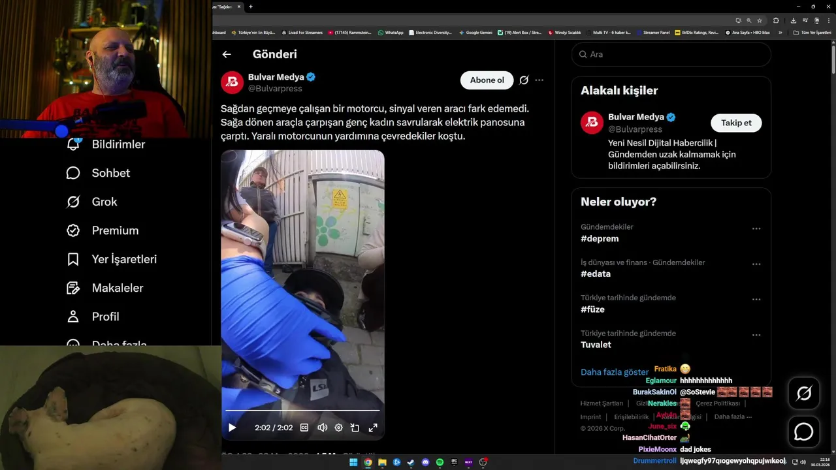The image size is (836, 470).
Task: Go back with the Gönderi arrow
Action: (227, 54)
